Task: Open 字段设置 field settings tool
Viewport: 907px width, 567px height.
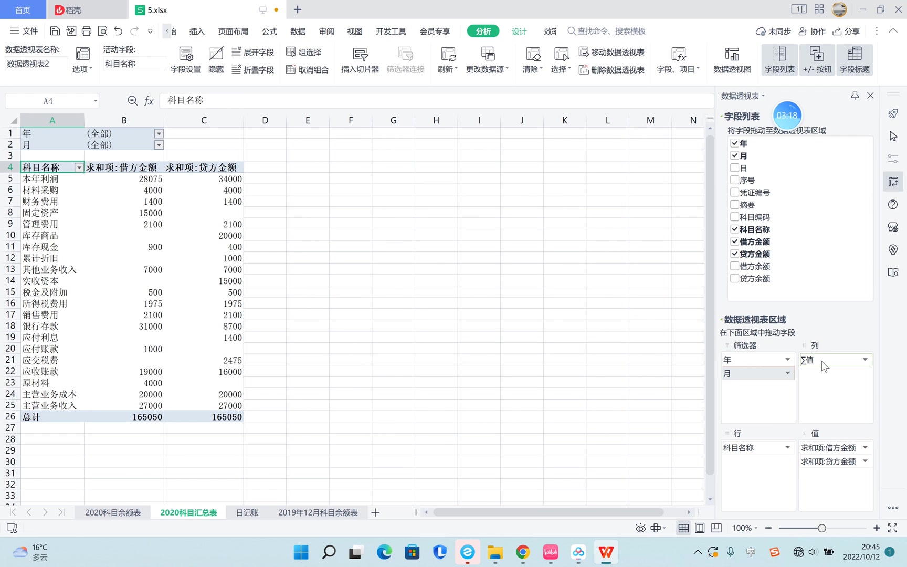Action: [186, 60]
